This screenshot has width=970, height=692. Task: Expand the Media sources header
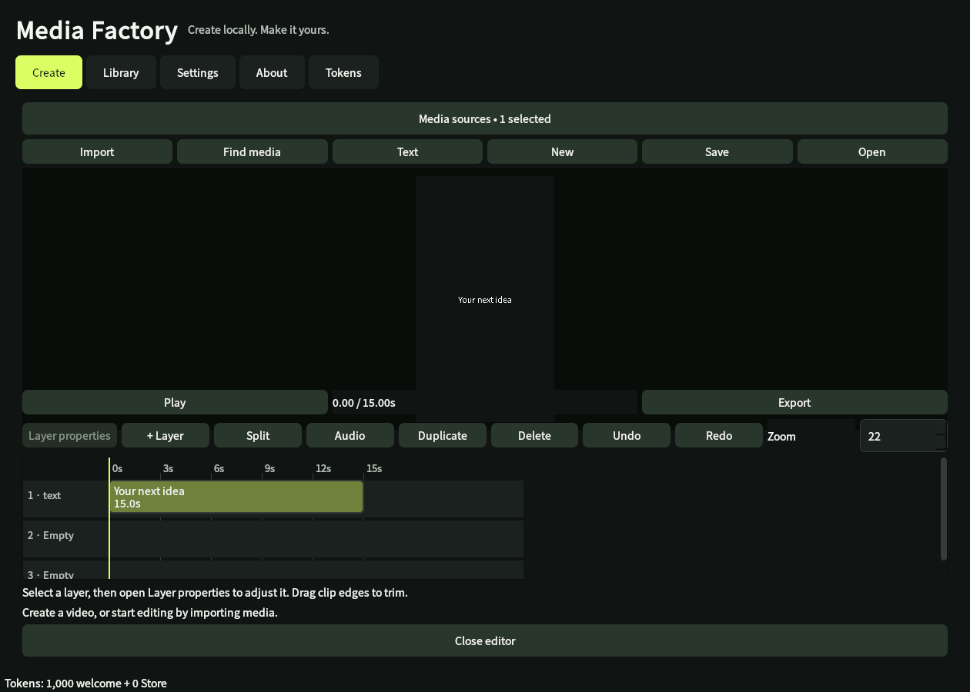click(485, 118)
